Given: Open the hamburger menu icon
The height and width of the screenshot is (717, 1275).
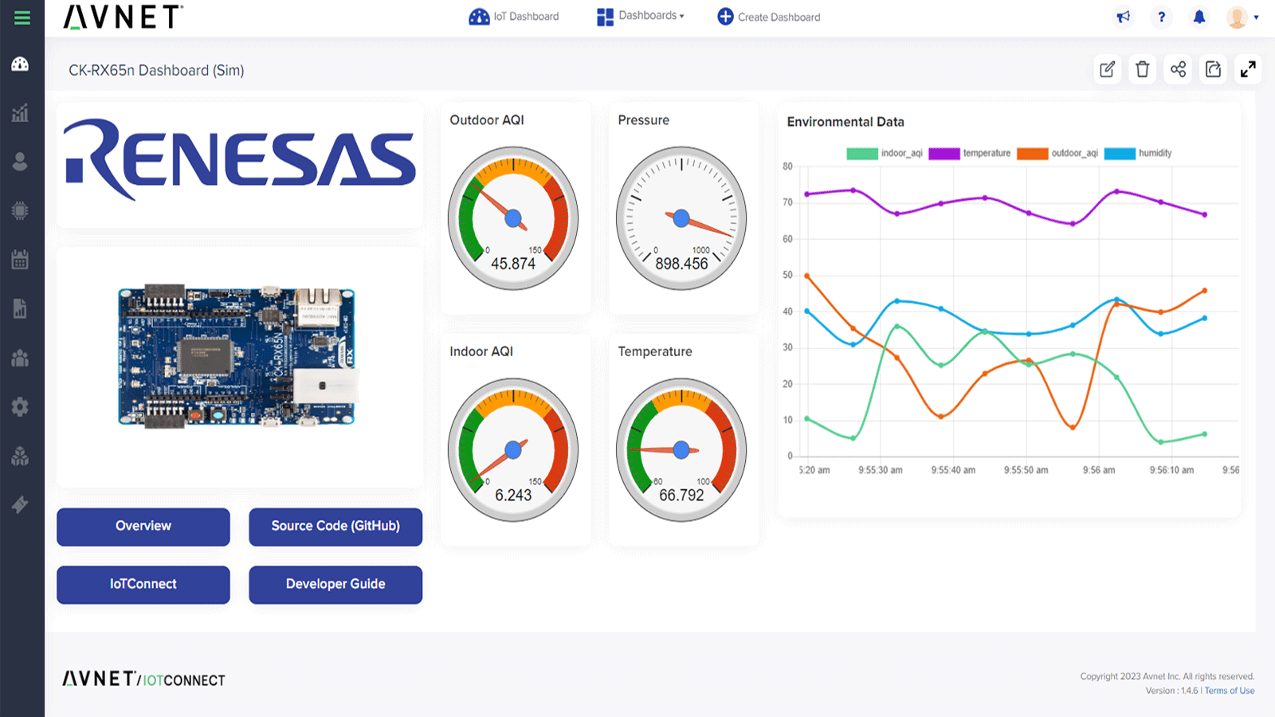Looking at the screenshot, I should (x=22, y=18).
